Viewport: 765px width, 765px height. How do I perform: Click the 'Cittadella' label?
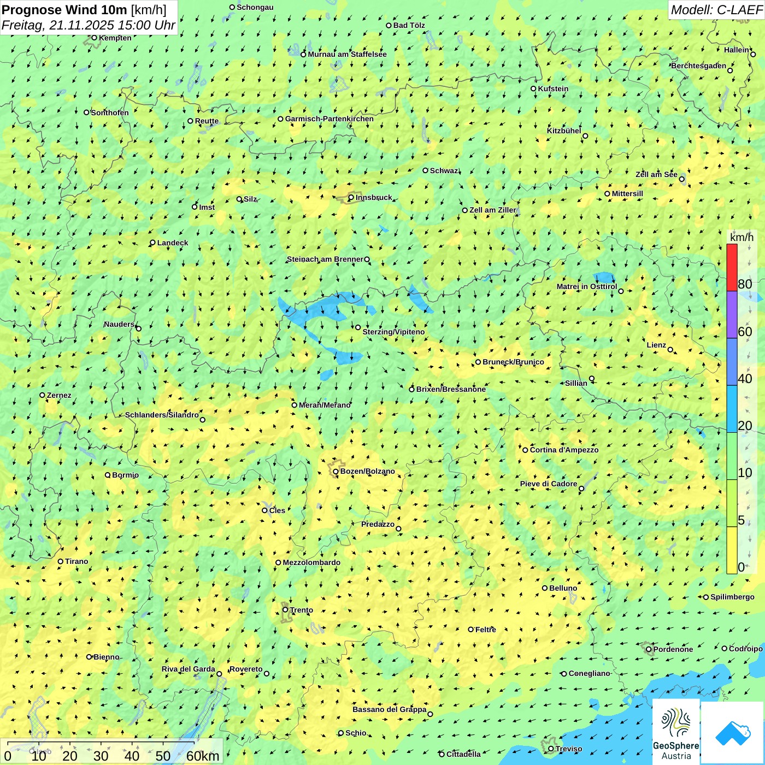pyautogui.click(x=463, y=754)
